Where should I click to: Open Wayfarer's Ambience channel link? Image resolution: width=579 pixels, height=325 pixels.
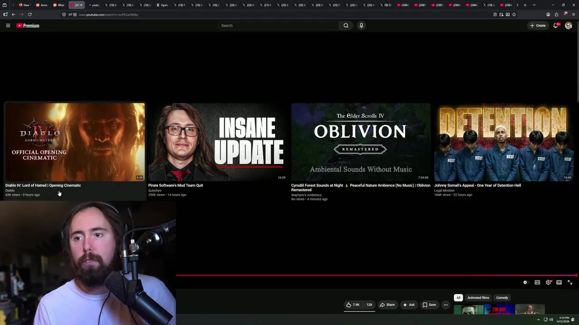coord(306,195)
